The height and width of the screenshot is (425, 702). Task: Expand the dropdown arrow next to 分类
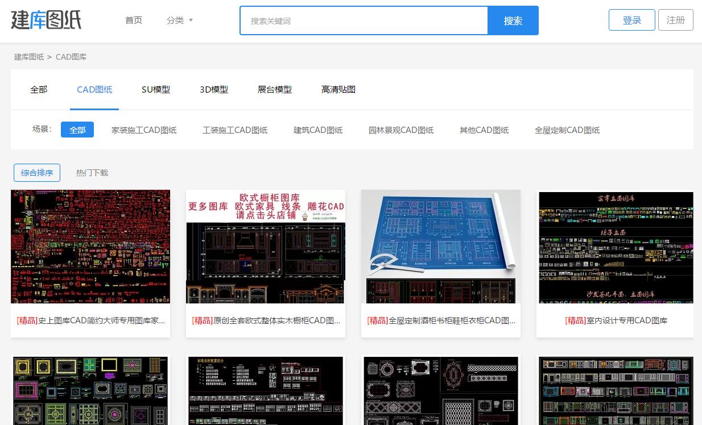[191, 20]
